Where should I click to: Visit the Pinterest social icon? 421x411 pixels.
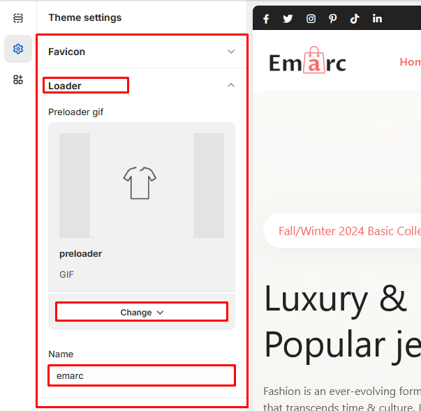tap(332, 19)
